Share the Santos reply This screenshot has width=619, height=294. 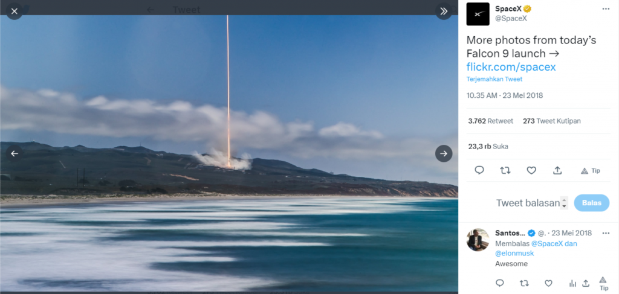(x=586, y=283)
